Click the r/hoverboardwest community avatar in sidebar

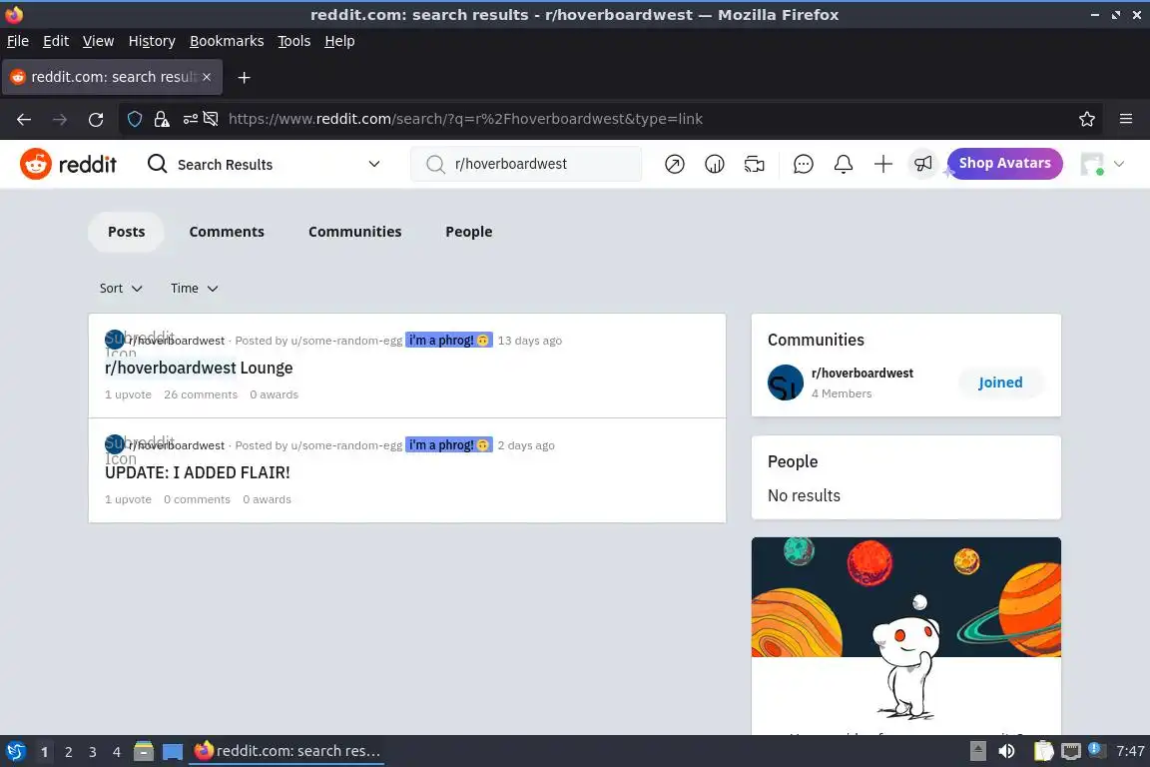[x=786, y=383]
